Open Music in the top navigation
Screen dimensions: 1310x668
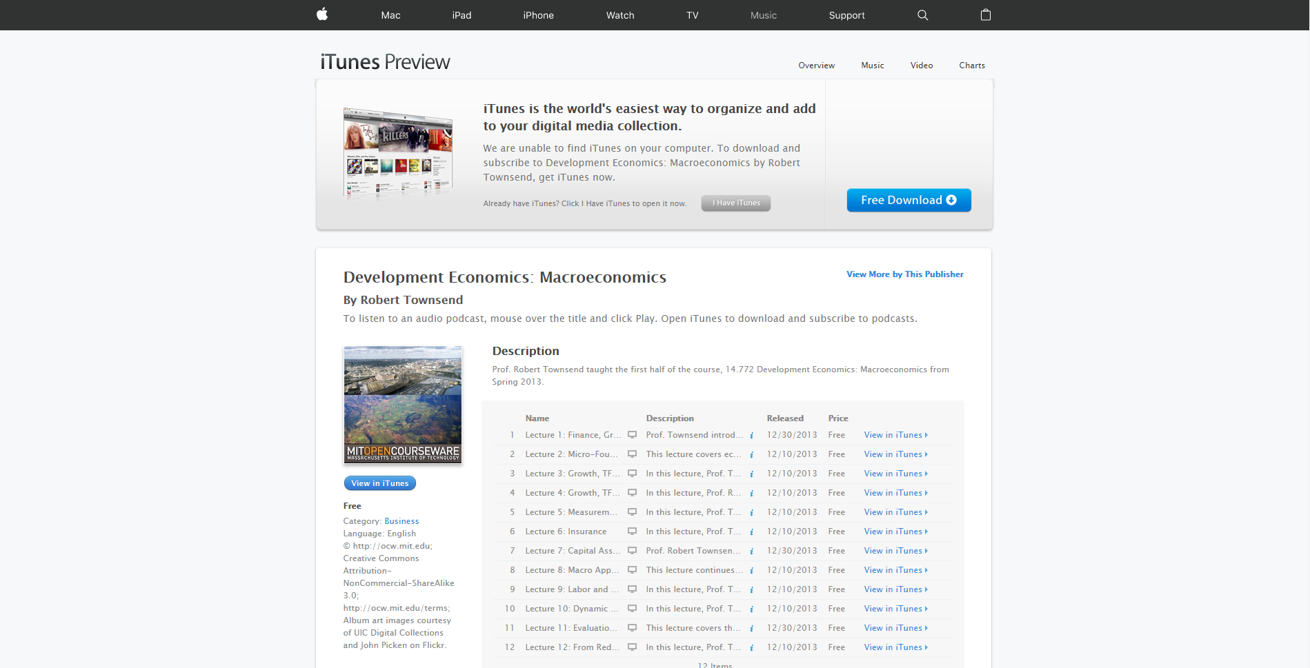pyautogui.click(x=764, y=15)
